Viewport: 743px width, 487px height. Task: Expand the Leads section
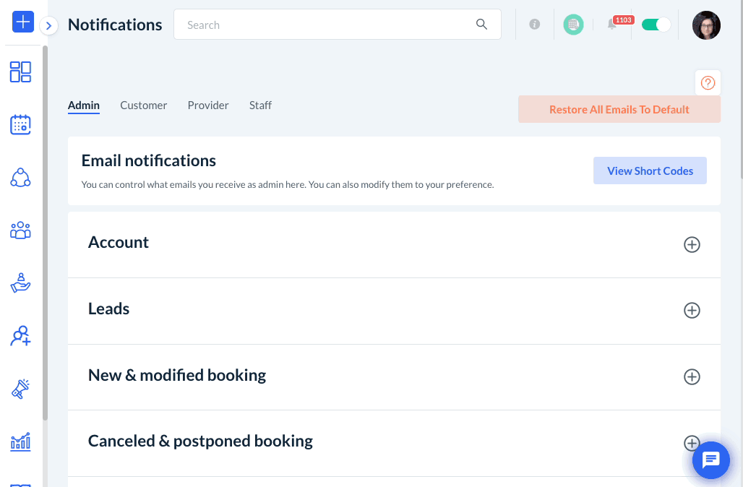692,311
